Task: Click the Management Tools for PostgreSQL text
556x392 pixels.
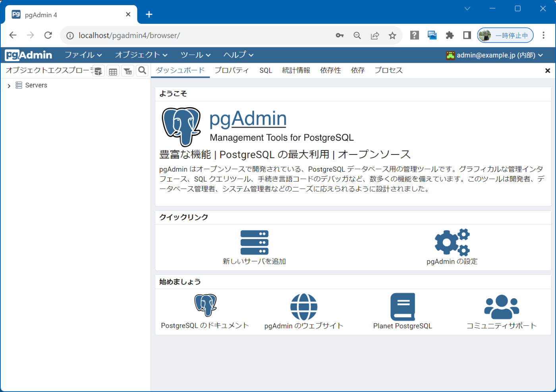Action: pos(282,137)
